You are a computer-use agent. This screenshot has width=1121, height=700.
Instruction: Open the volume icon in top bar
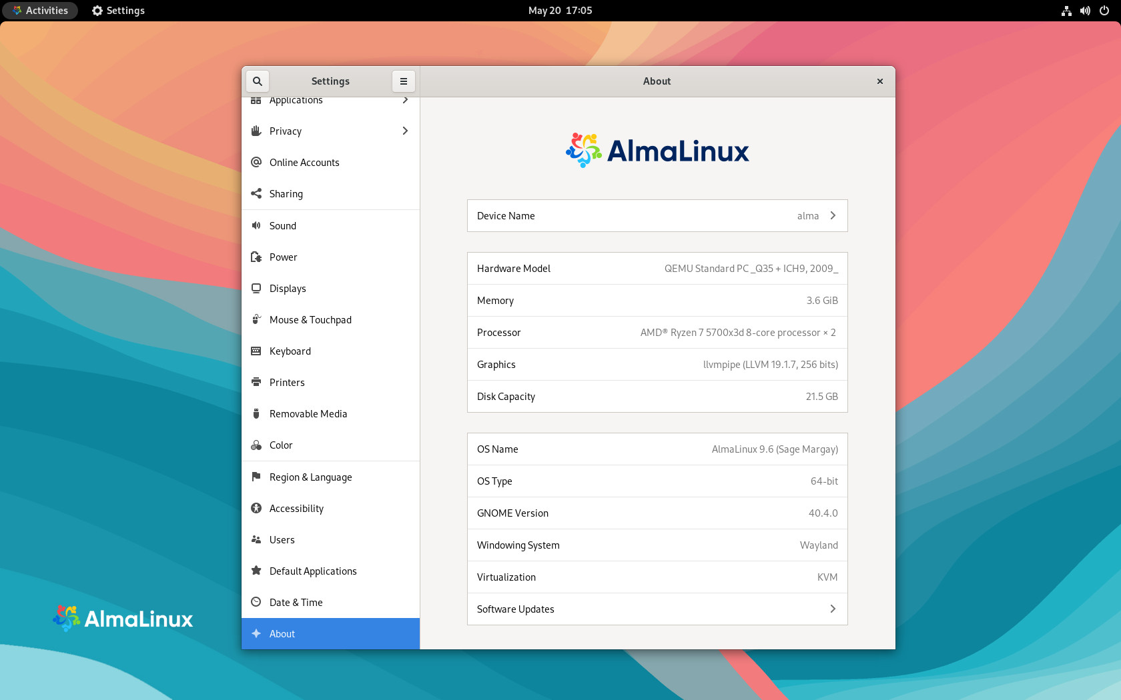pos(1085,11)
